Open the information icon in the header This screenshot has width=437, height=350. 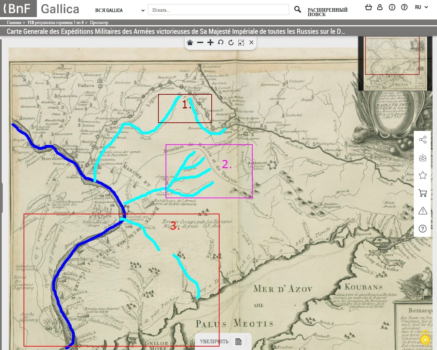[392, 7]
